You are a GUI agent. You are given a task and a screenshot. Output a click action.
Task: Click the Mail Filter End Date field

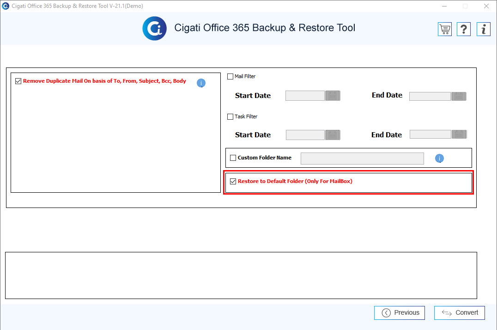pos(430,97)
